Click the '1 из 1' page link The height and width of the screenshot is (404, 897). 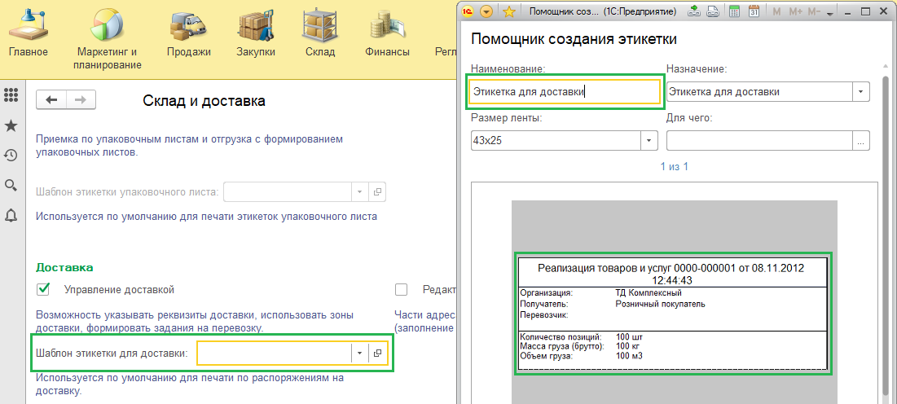[x=674, y=166]
